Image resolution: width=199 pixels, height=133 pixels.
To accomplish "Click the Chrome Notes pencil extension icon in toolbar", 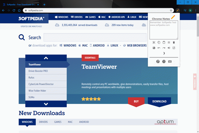I will tap(177, 10).
